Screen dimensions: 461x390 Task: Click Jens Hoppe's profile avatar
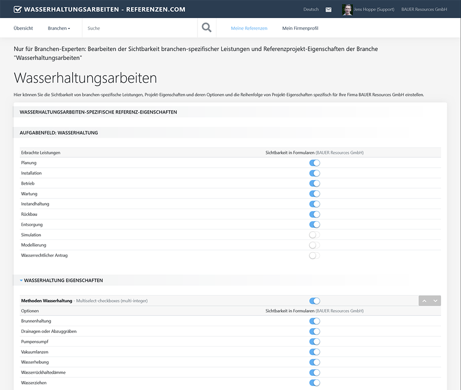tap(347, 9)
